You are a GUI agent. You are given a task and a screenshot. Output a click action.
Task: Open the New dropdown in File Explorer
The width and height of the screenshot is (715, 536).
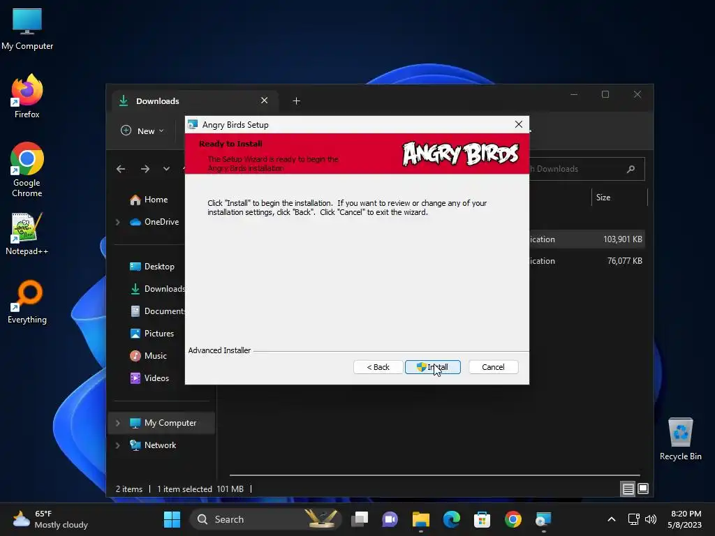[x=142, y=131]
